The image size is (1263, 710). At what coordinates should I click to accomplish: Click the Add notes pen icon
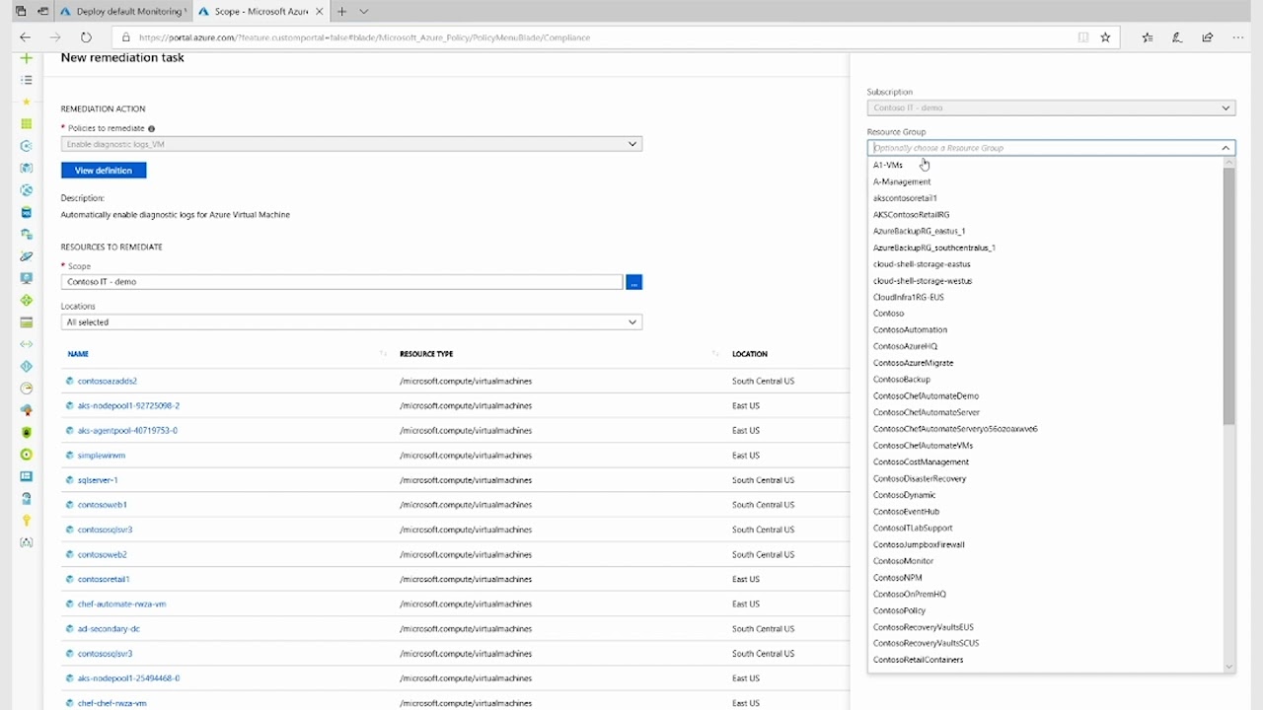tap(1176, 37)
